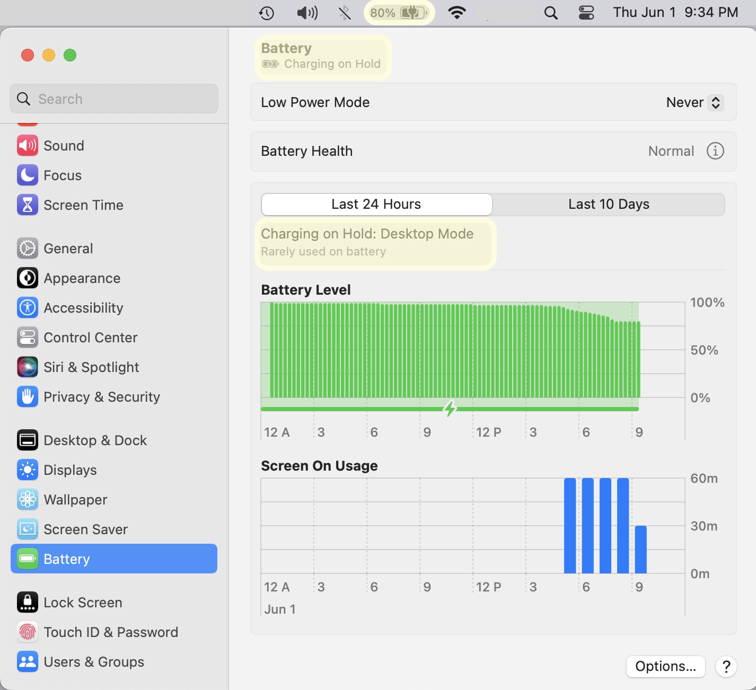
Task: Click the last Screen On Usage bar
Action: click(640, 550)
